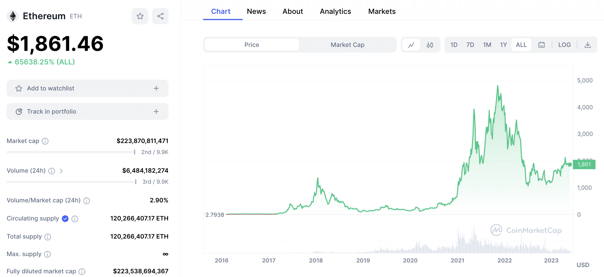Click plus icon on Add to watchlist
This screenshot has height=277, width=604.
pyautogui.click(x=156, y=88)
